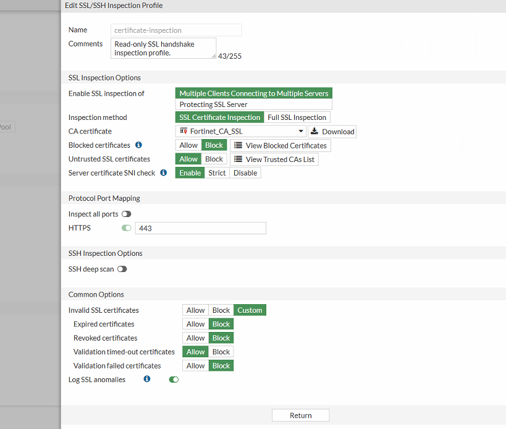The width and height of the screenshot is (506, 429).
Task: Click the Comments text area
Action: 164,48
